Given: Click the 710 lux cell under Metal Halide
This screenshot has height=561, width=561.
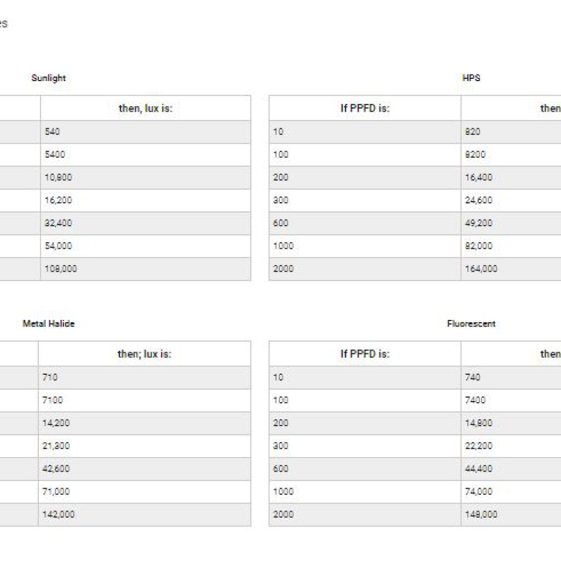Looking at the screenshot, I should click(50, 377).
